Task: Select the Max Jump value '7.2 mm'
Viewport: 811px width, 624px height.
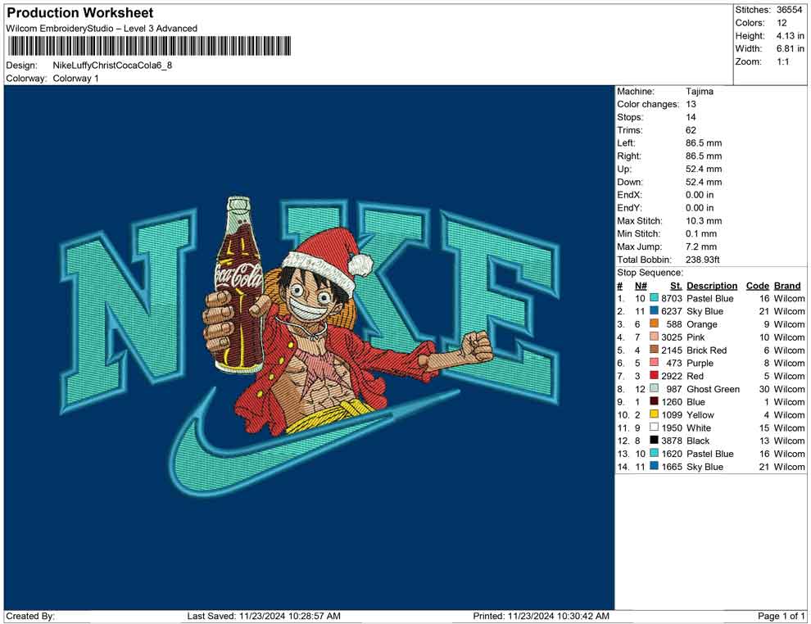Action: point(701,246)
